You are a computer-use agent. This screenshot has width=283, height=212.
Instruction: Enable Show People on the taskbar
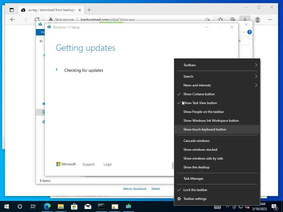[217, 112]
